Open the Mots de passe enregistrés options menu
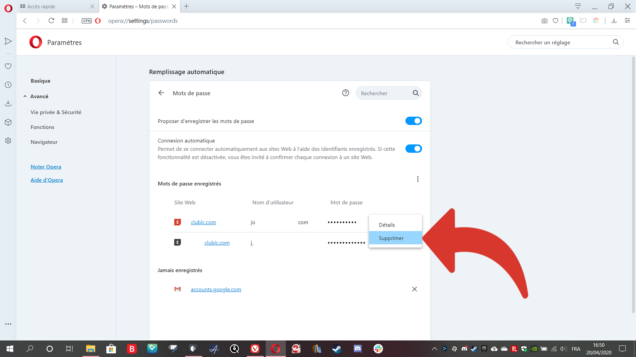636x357 pixels. 418,179
